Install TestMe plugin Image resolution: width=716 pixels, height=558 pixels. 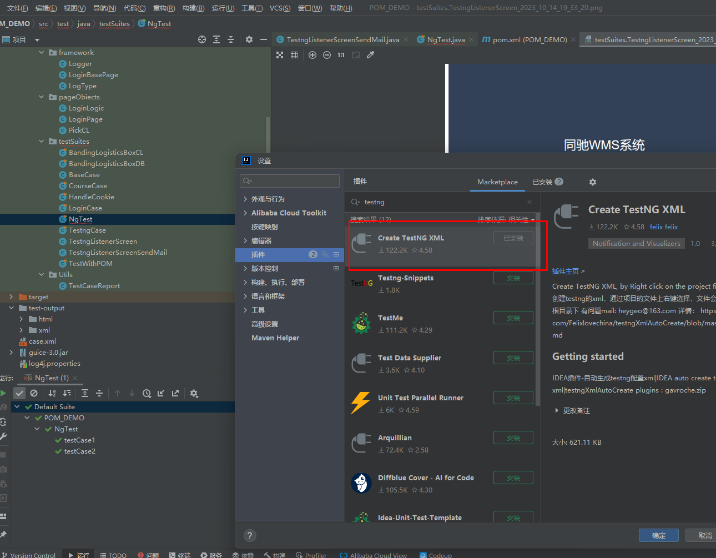pyautogui.click(x=513, y=318)
